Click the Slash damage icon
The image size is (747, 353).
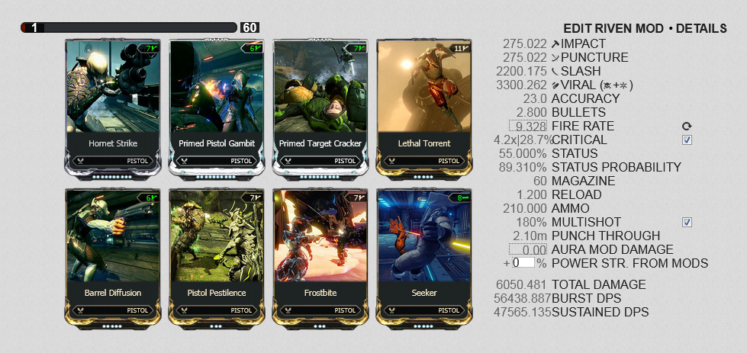pyautogui.click(x=555, y=72)
